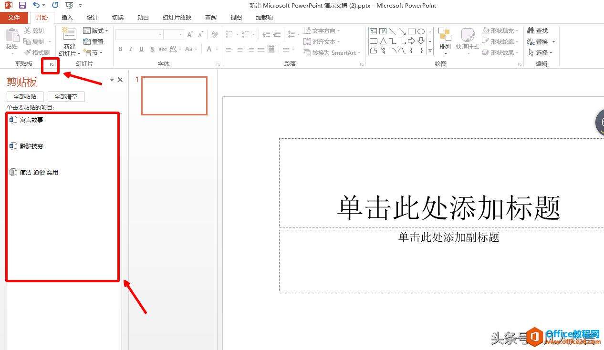Select slide 1 thumbnail
The width and height of the screenshot is (604, 350).
click(x=174, y=96)
